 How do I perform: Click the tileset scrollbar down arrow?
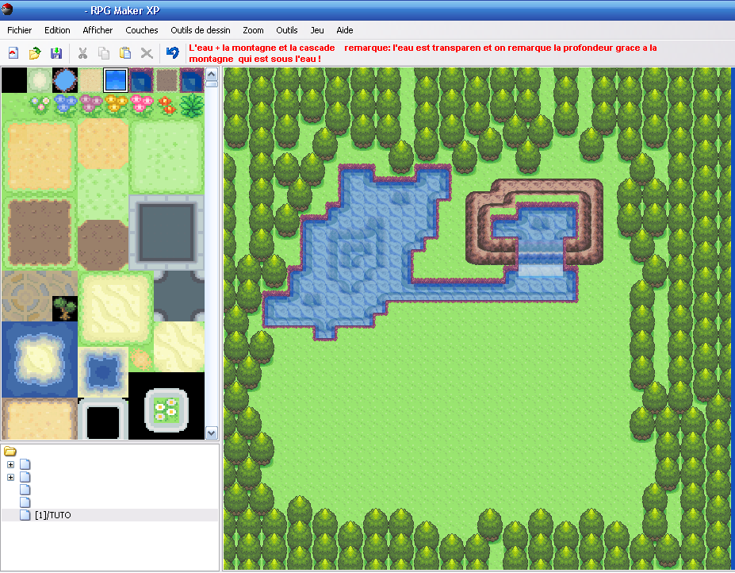212,433
